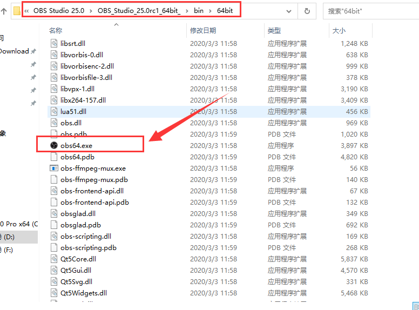The image size is (419, 310).
Task: Click the bin breadcrumb segment
Action: point(199,11)
